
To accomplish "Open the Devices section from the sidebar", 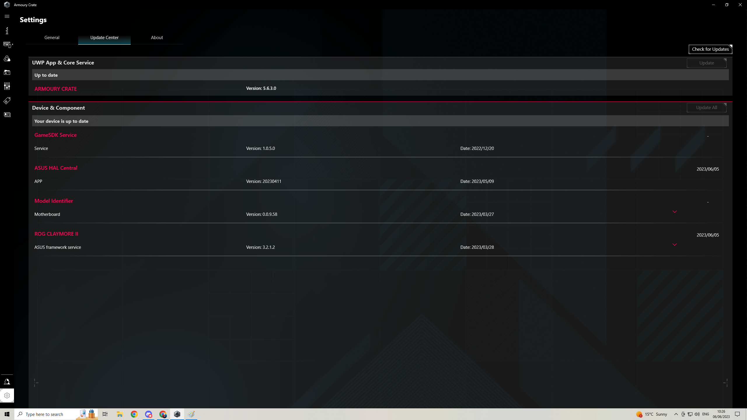I will (7, 44).
